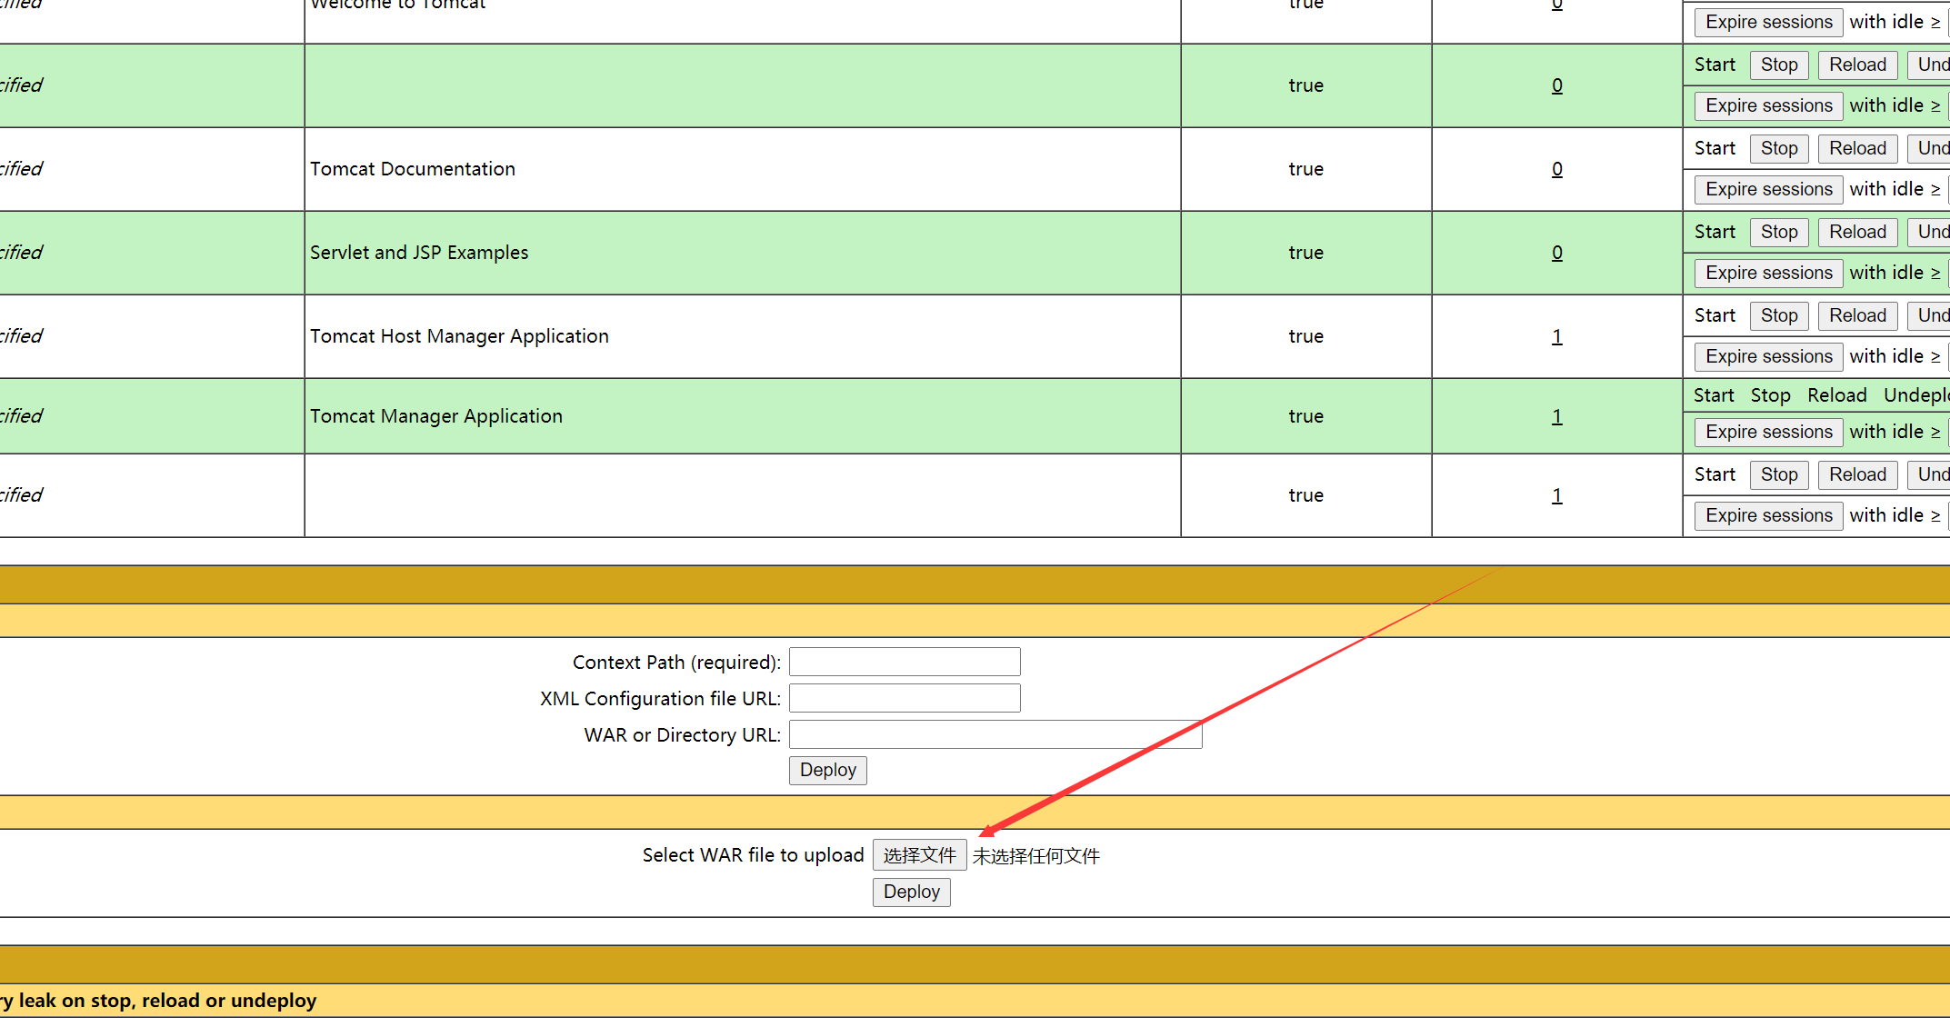Click Deploy under WAR or Directory URL
Screen dimensions: 1950x1027
coord(827,770)
